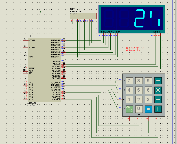Click the PSEN pin label
177x144 pixels.
[32, 68]
